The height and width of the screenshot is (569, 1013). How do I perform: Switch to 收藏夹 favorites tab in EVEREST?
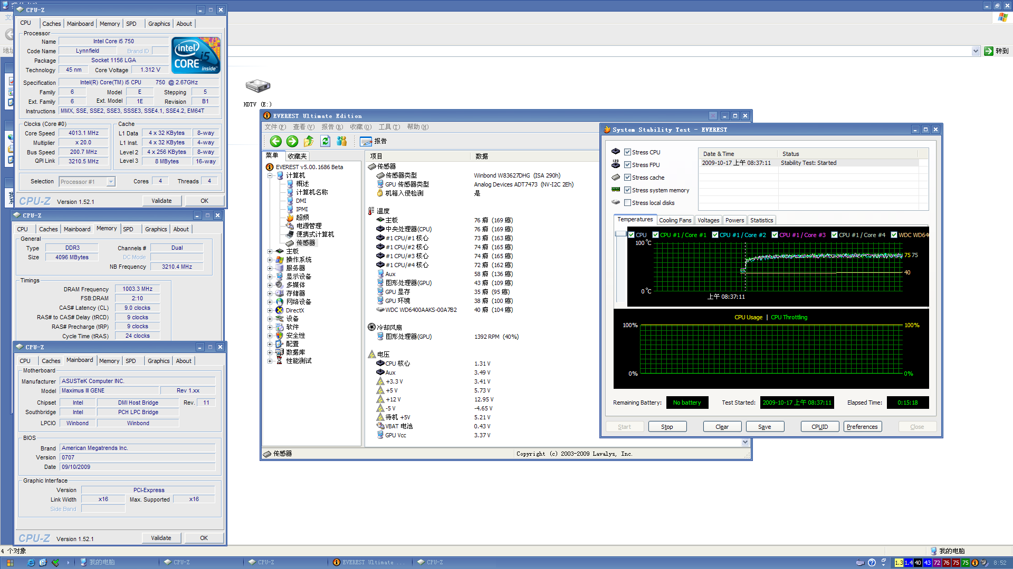click(297, 156)
